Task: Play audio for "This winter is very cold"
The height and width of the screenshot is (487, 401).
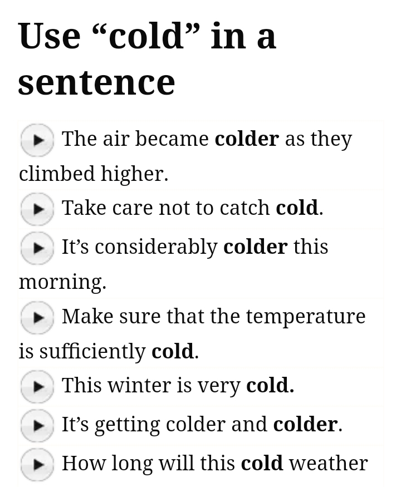Action: click(37, 386)
